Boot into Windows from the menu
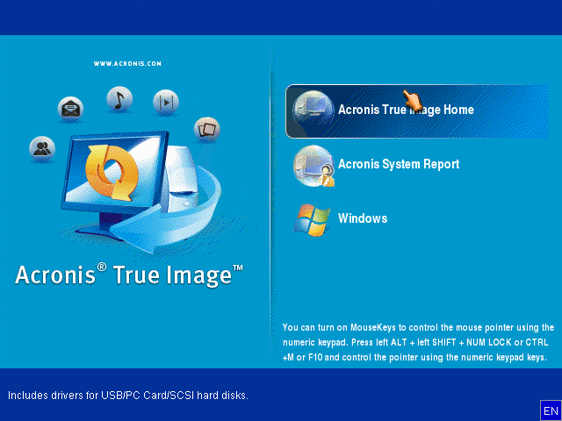 coord(363,218)
